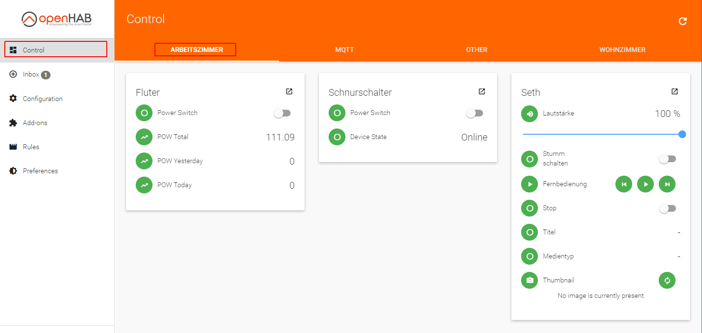Skip to next track in Fernbedienung
Viewport: 702px width, 333px height.
point(667,184)
